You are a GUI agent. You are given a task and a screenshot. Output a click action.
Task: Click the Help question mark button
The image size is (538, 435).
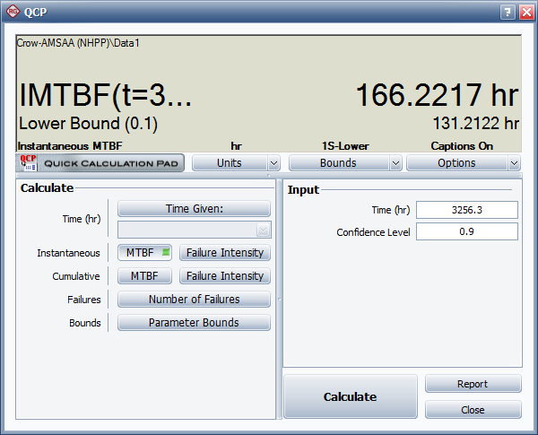(x=505, y=13)
